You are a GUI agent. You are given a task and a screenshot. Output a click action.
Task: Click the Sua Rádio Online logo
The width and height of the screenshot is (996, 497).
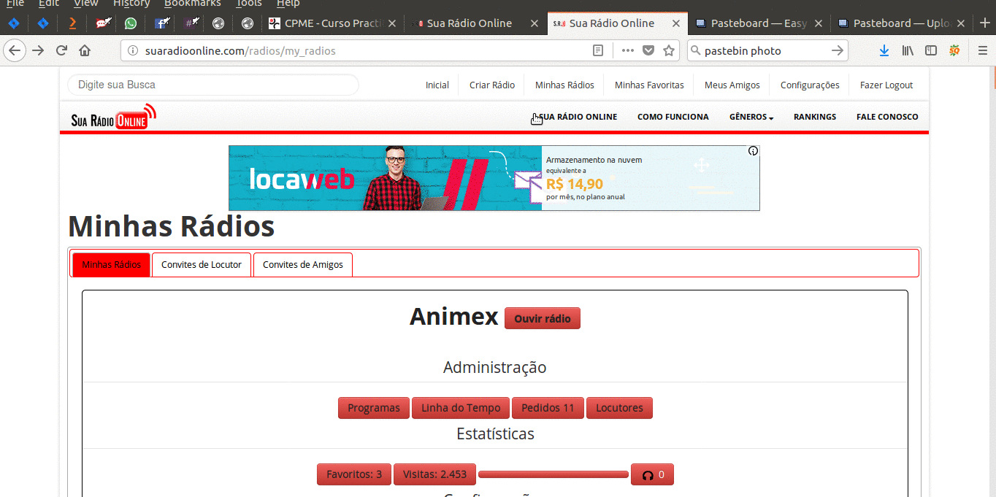click(x=114, y=117)
